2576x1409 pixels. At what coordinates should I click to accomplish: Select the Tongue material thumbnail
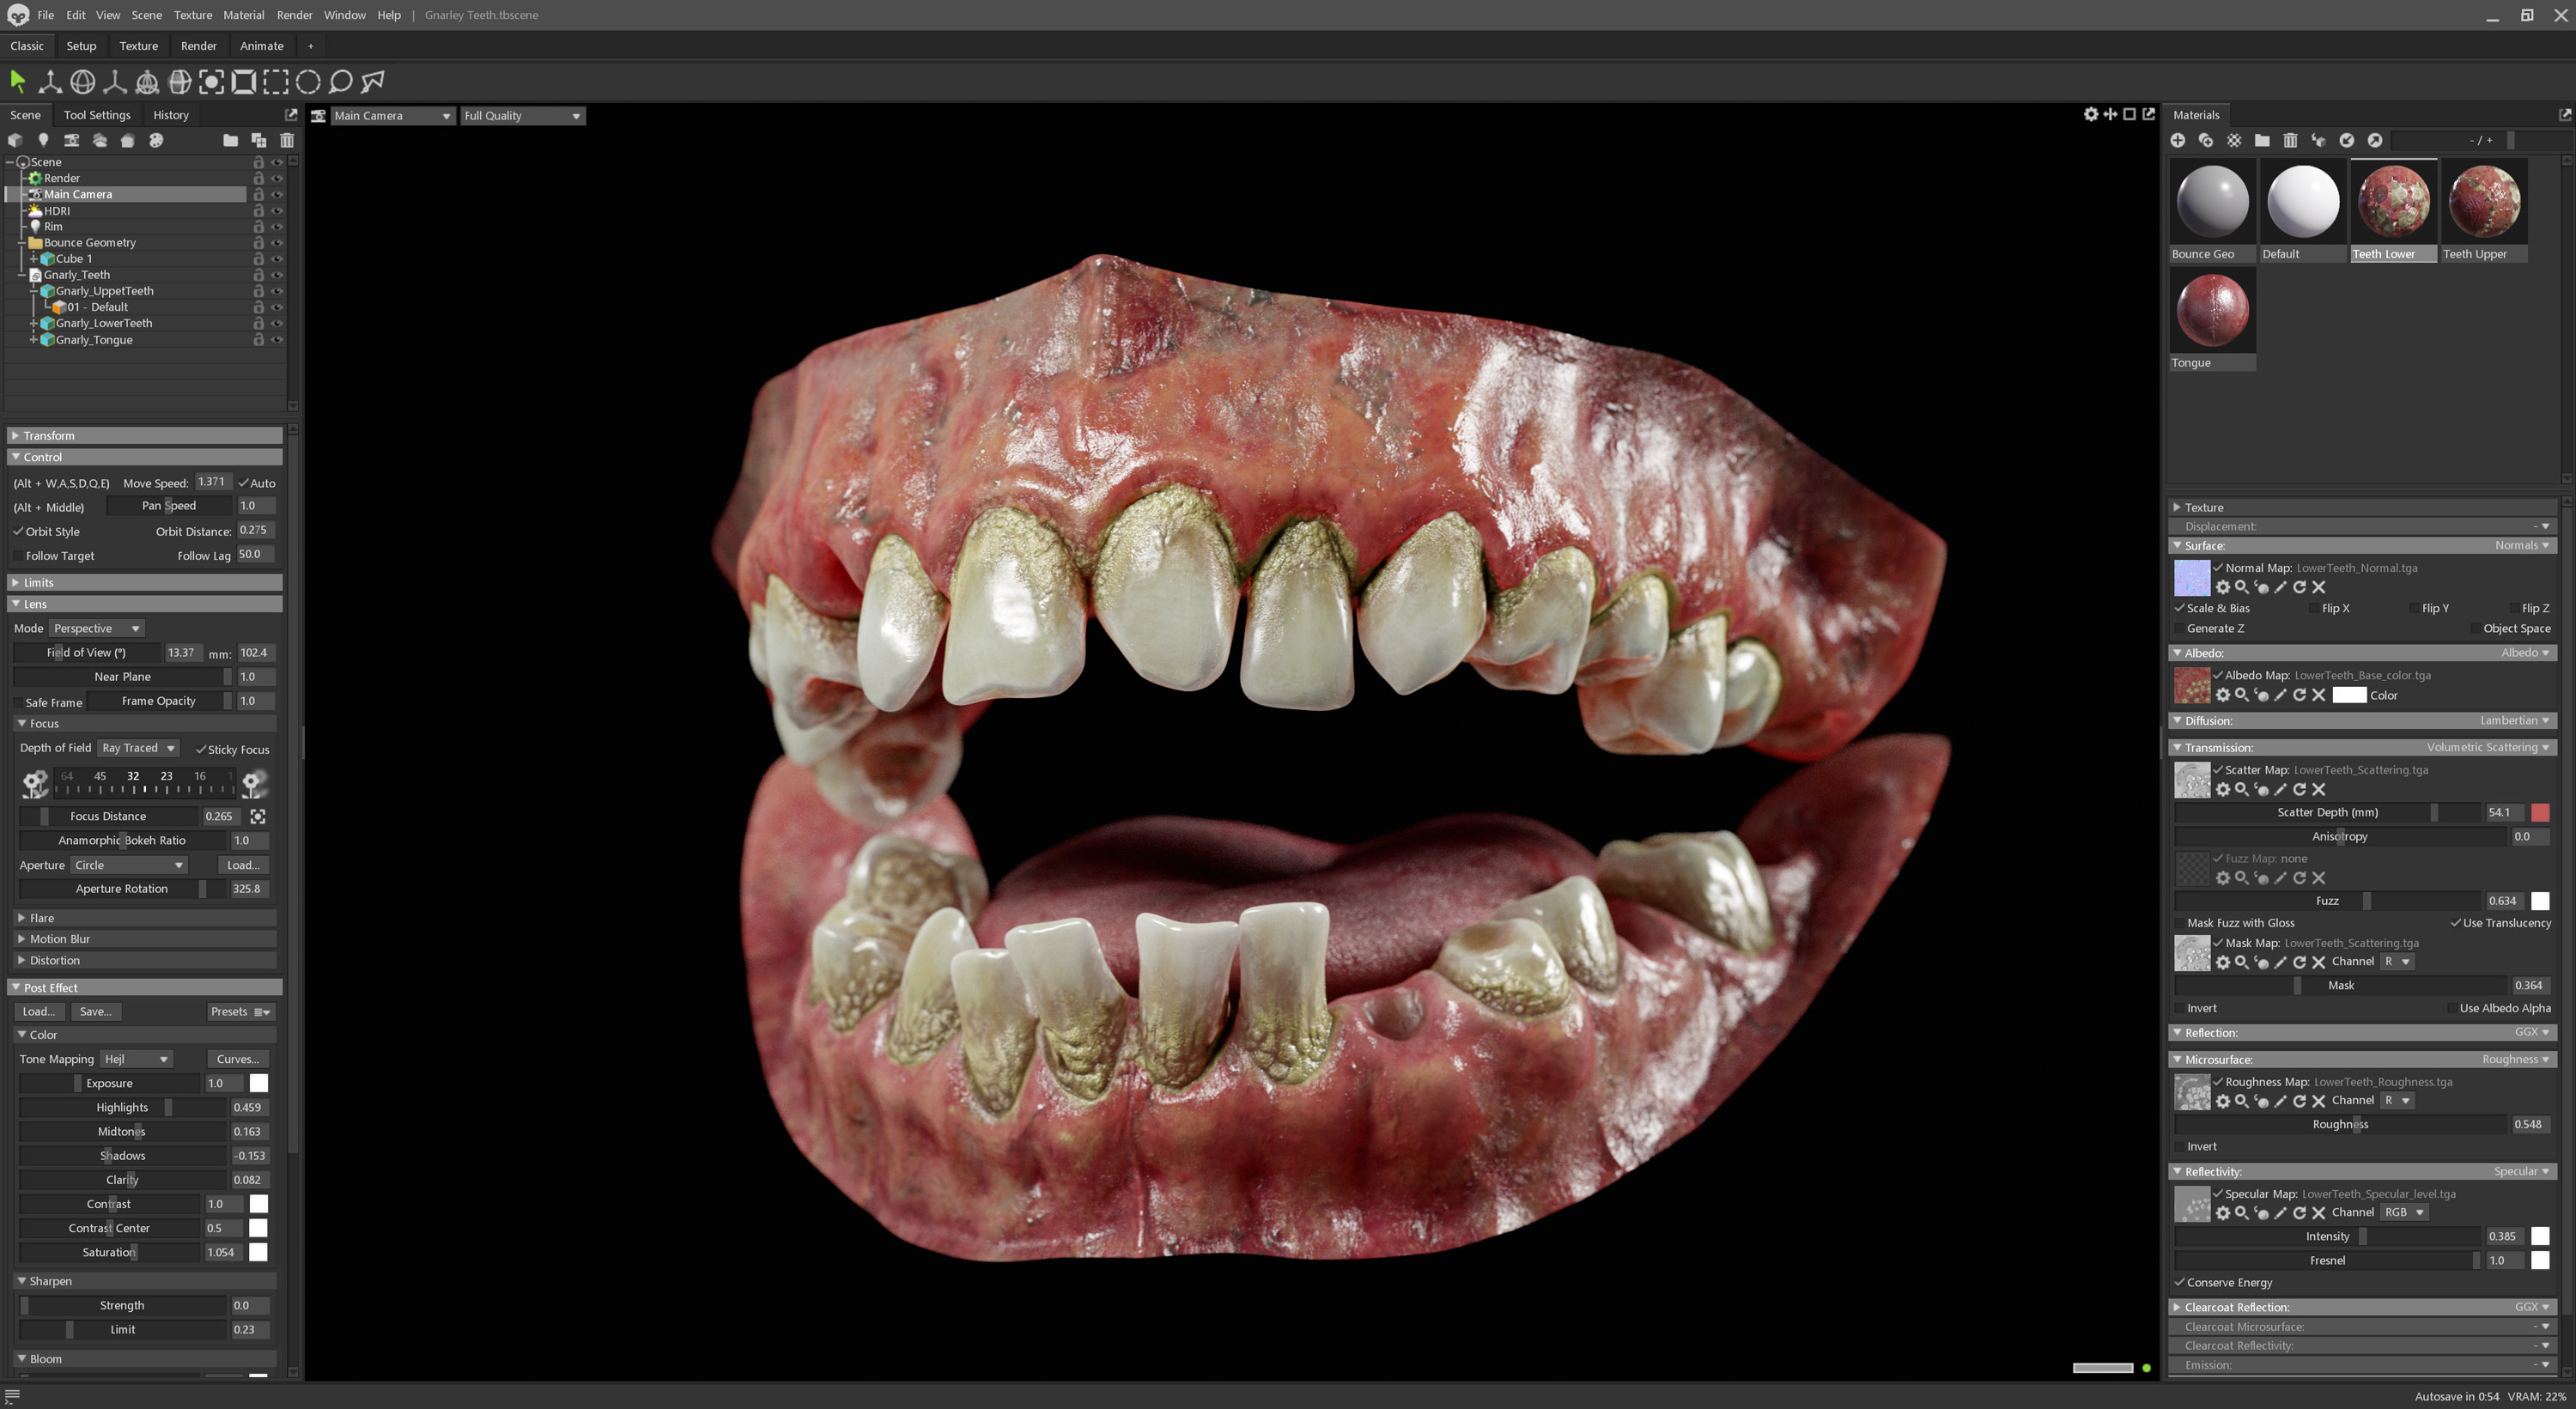[x=2211, y=310]
